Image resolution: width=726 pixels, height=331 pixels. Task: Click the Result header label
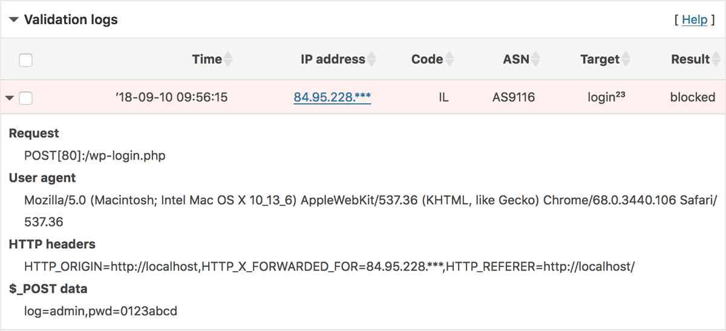click(x=690, y=59)
